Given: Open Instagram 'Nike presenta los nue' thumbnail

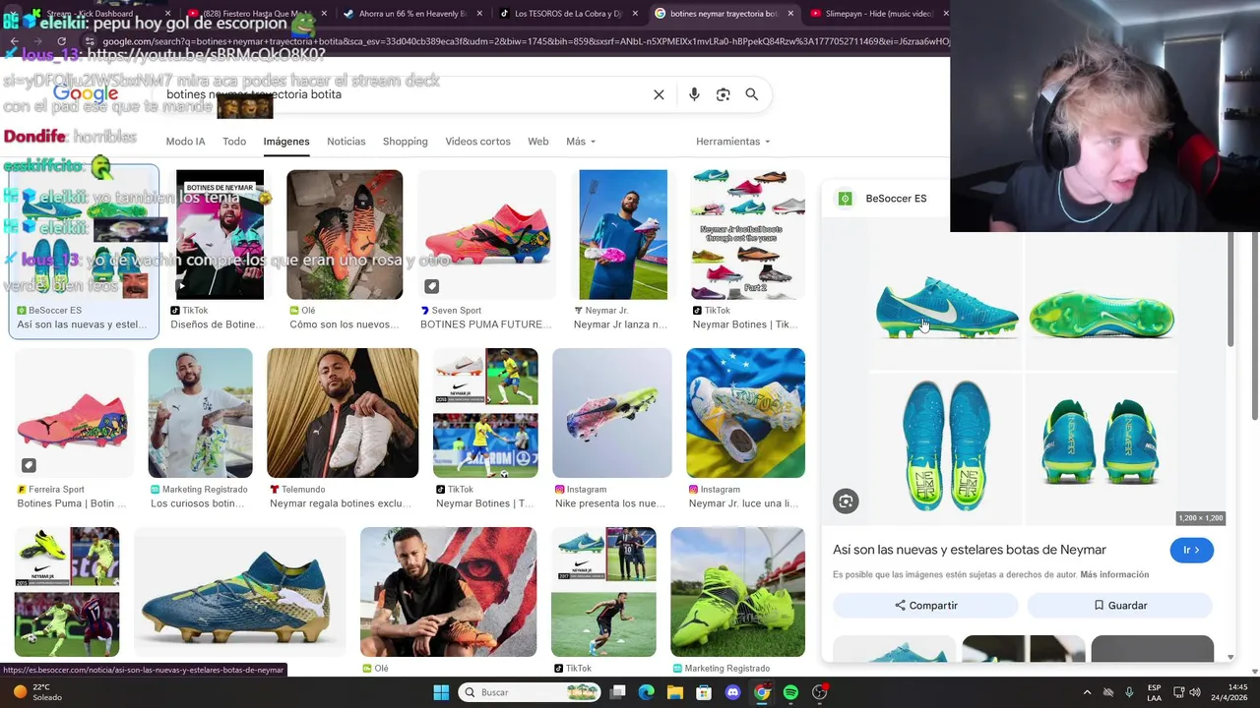Looking at the screenshot, I should [x=612, y=413].
